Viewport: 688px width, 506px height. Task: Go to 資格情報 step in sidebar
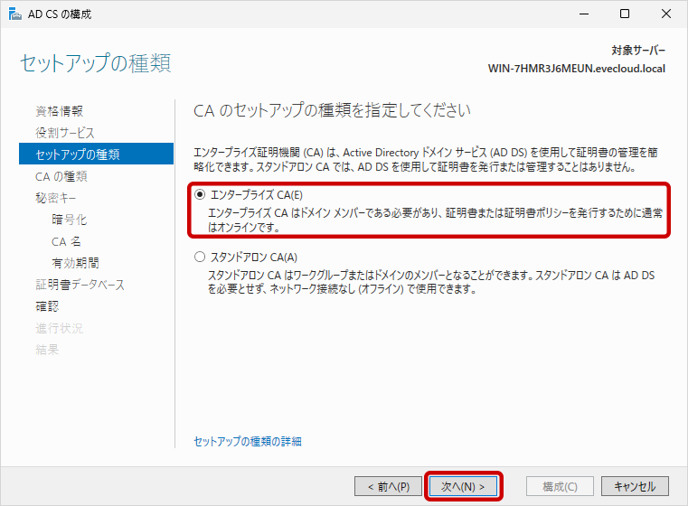pyautogui.click(x=59, y=111)
